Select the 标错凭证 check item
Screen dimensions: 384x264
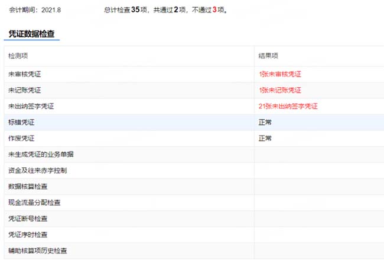pyautogui.click(x=21, y=122)
